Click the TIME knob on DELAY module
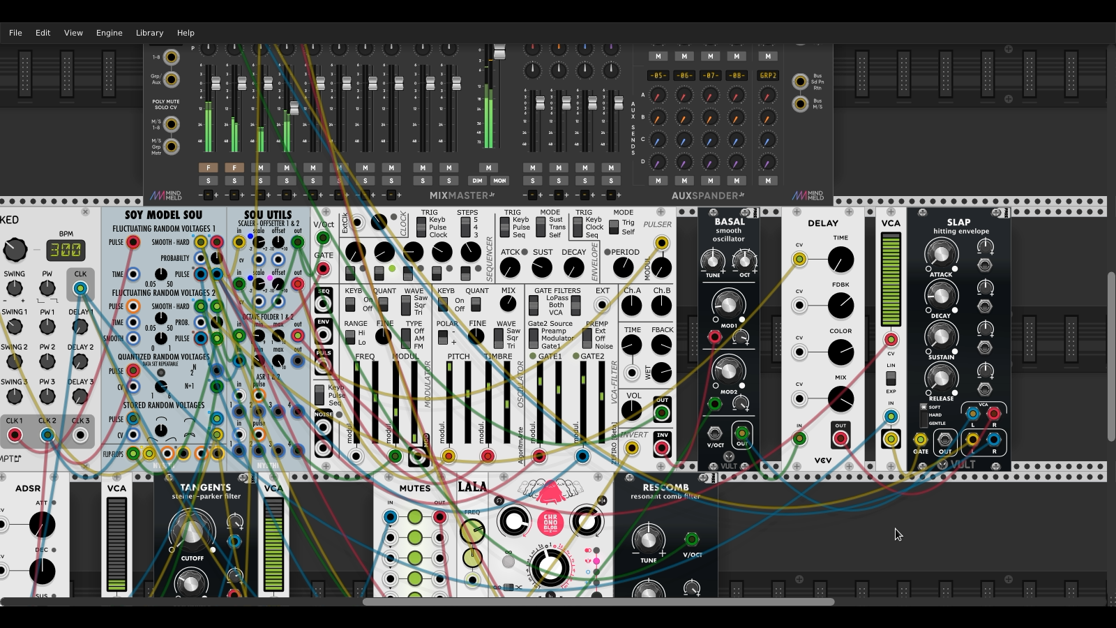The height and width of the screenshot is (628, 1116). click(x=840, y=260)
